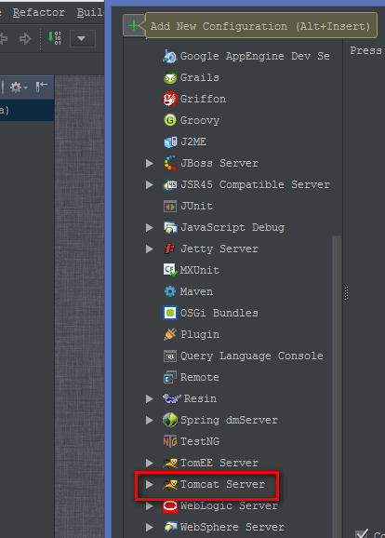Select the TomEE Server icon
This screenshot has height=538, width=385.
pyautogui.click(x=170, y=463)
